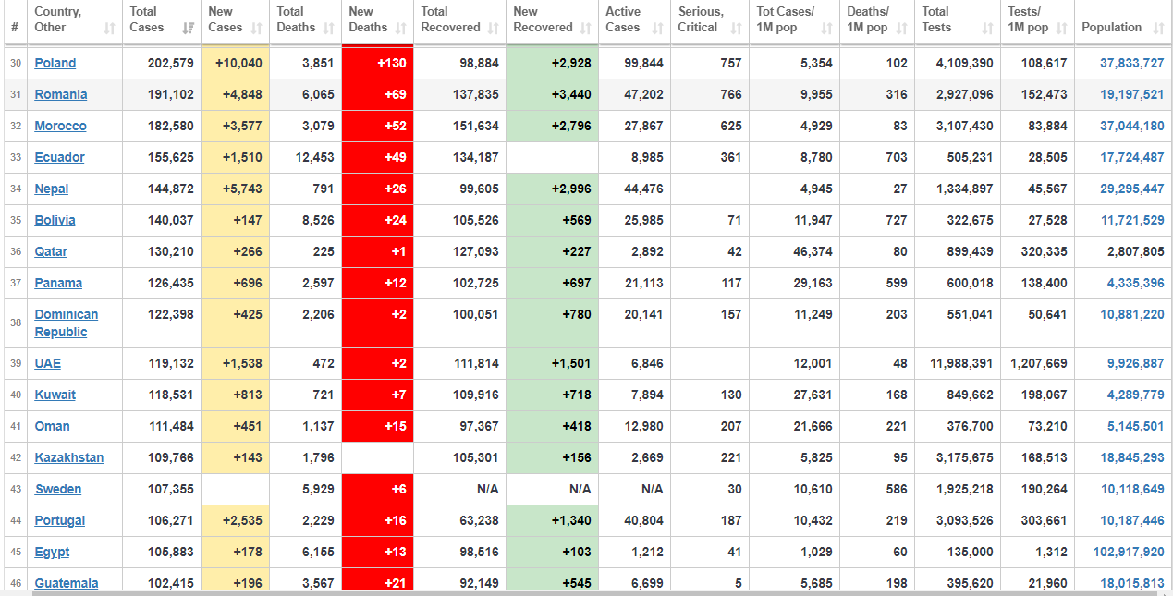Image resolution: width=1173 pixels, height=596 pixels.
Task: Open the Guatemala country link
Action: coord(67,583)
